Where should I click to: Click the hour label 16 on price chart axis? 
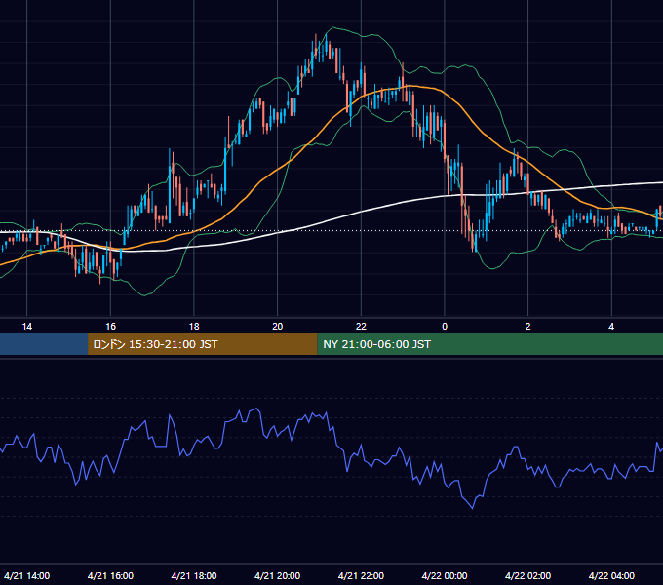(110, 327)
